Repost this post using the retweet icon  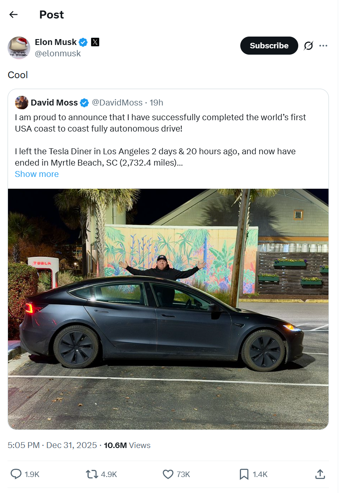[92, 474]
